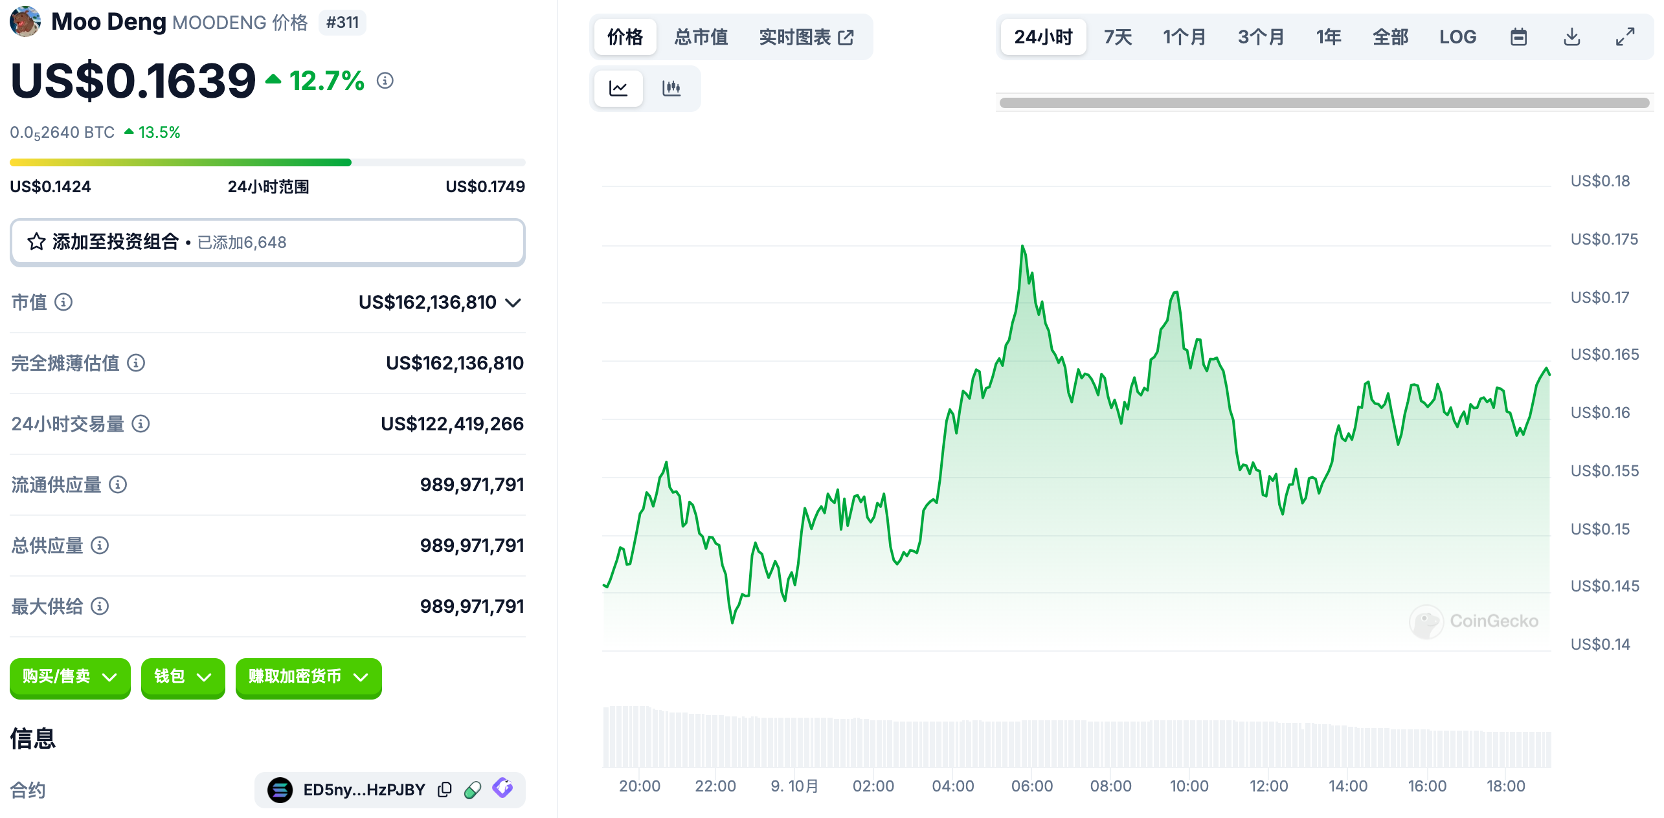Switch to candlestick chart view
Image resolution: width=1664 pixels, height=818 pixels.
[x=671, y=88]
